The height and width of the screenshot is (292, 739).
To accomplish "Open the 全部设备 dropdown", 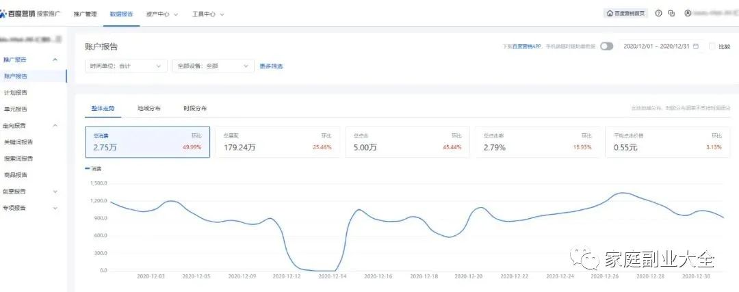I will (211, 66).
